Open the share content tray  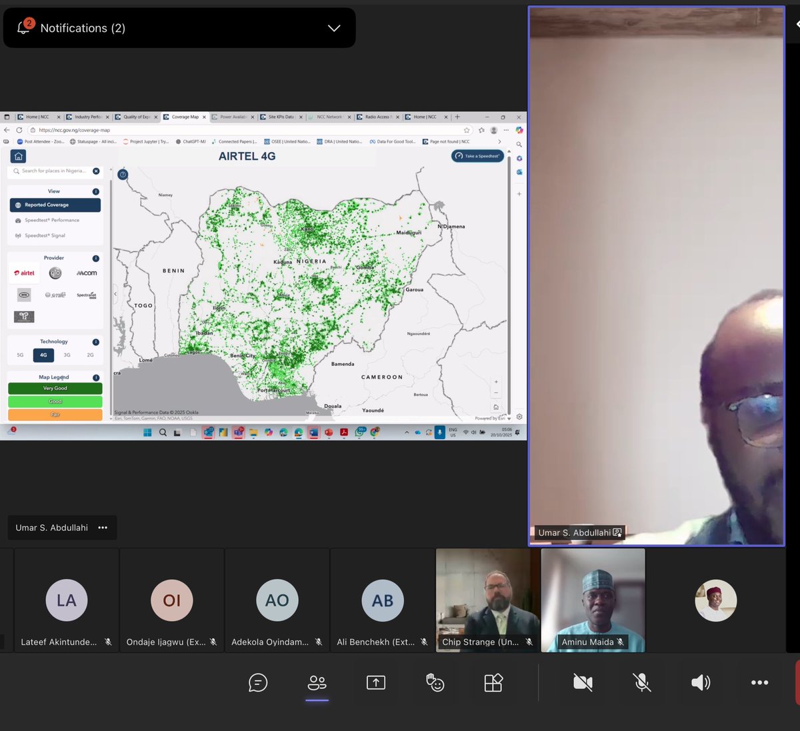pos(376,682)
